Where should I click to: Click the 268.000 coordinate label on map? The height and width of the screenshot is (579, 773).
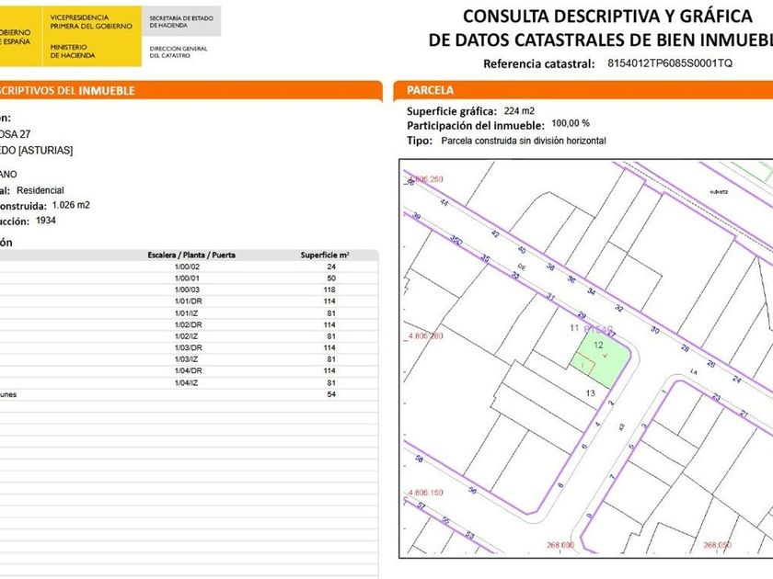(560, 545)
